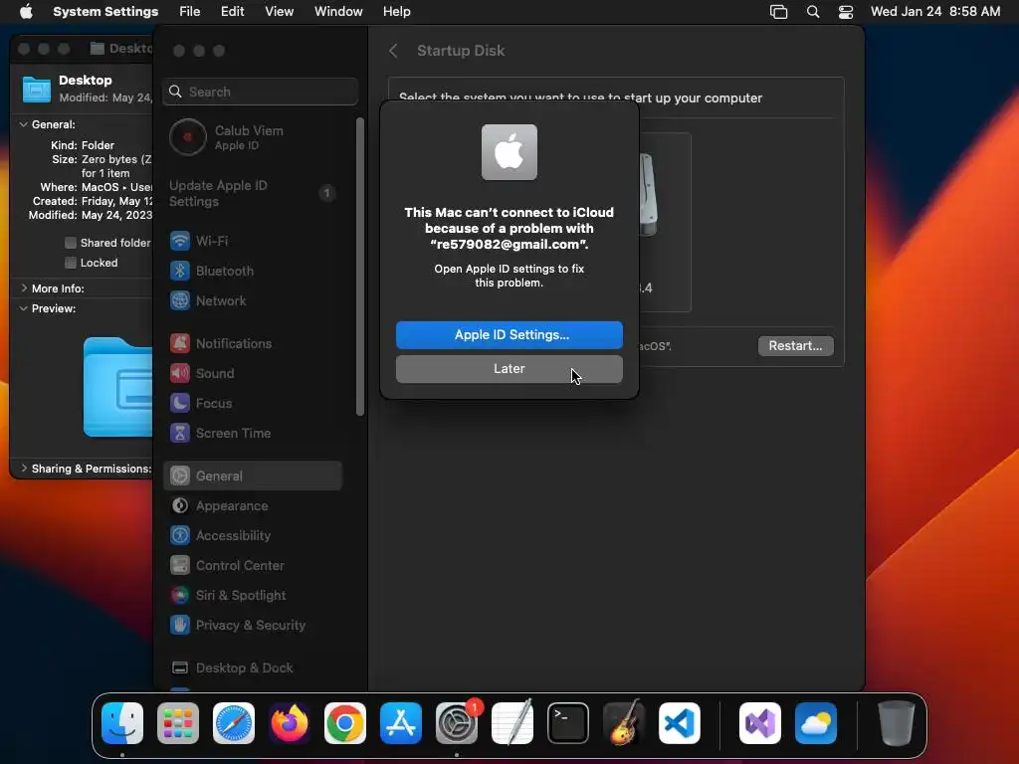The height and width of the screenshot is (764, 1019).
Task: Select the Screen Time sidebar icon
Action: (x=180, y=433)
